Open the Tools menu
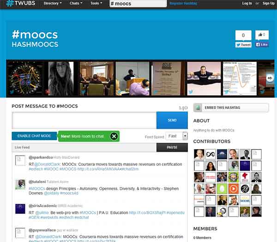This screenshot has width=277, height=242. tap(96, 3)
